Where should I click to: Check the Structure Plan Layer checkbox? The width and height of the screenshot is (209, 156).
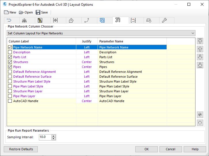(10, 91)
